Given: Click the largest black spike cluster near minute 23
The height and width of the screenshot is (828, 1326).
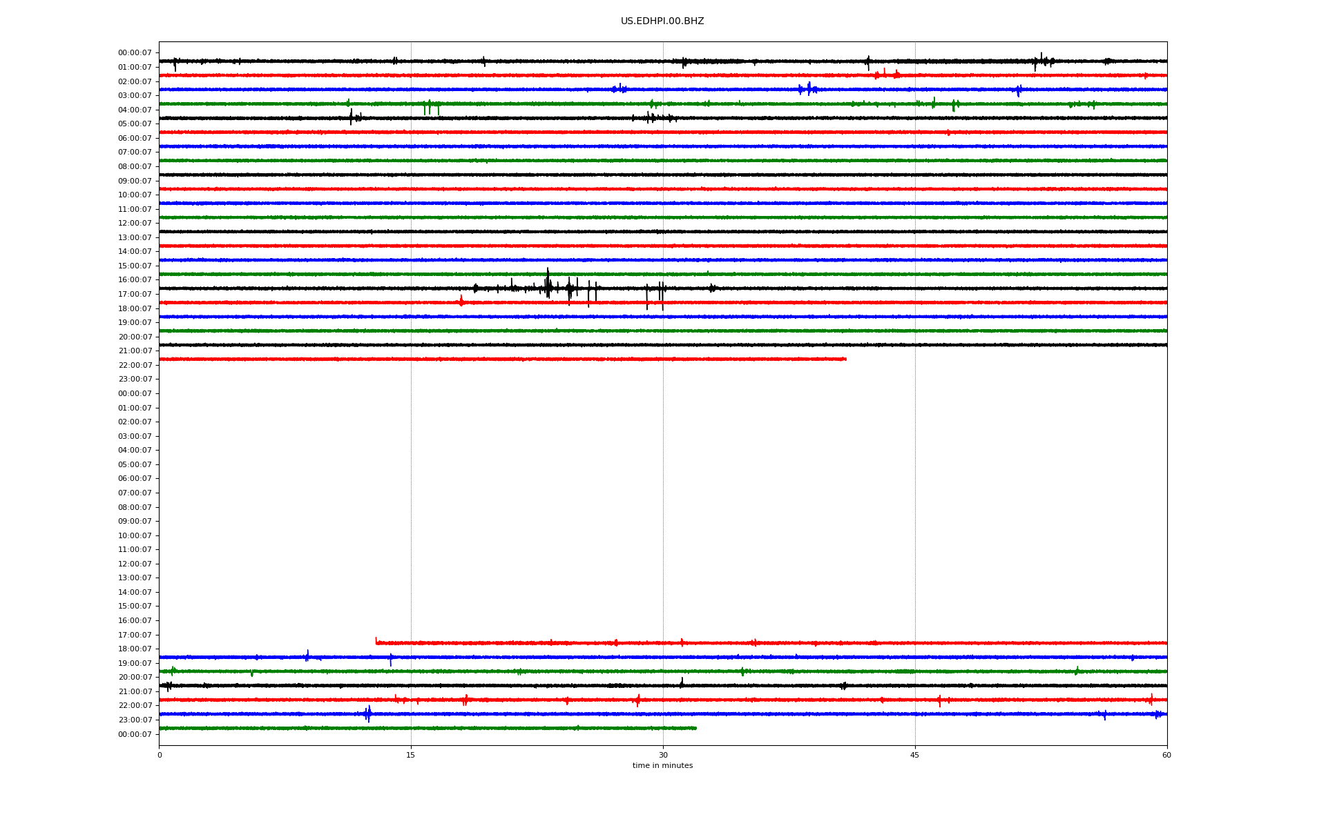Looking at the screenshot, I should 548,284.
